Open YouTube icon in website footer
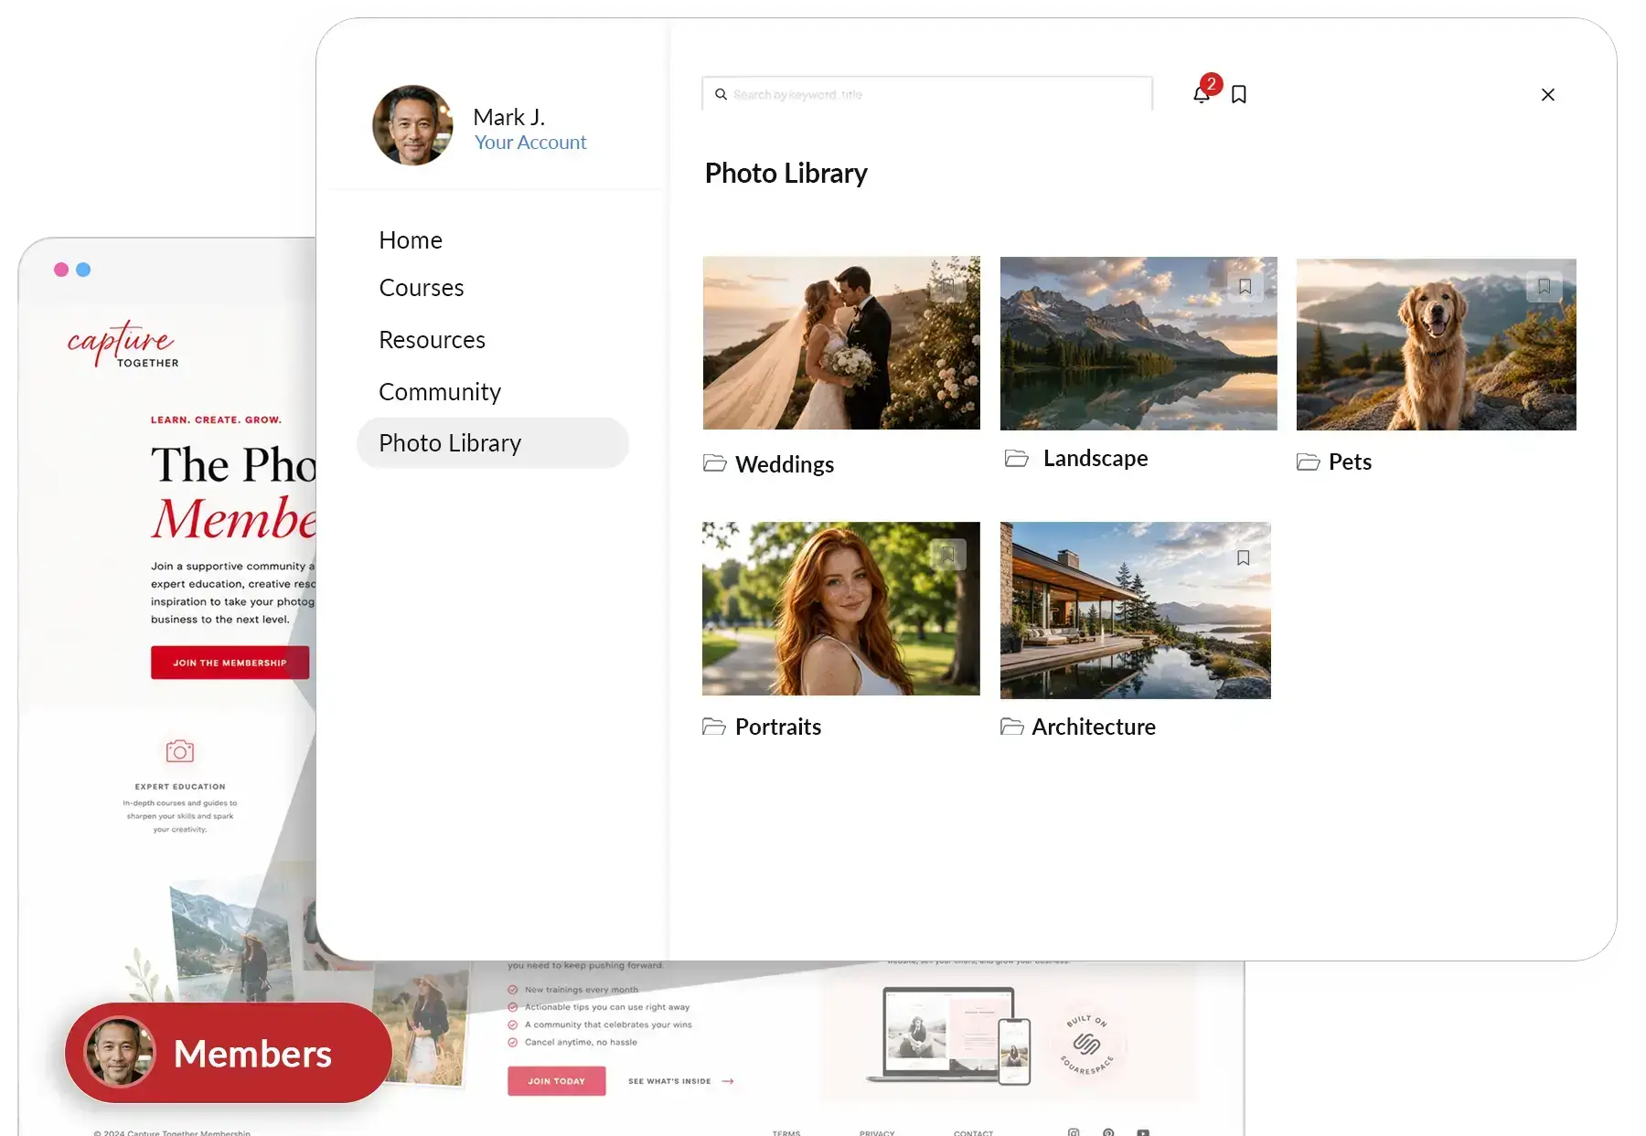 coord(1143,1132)
